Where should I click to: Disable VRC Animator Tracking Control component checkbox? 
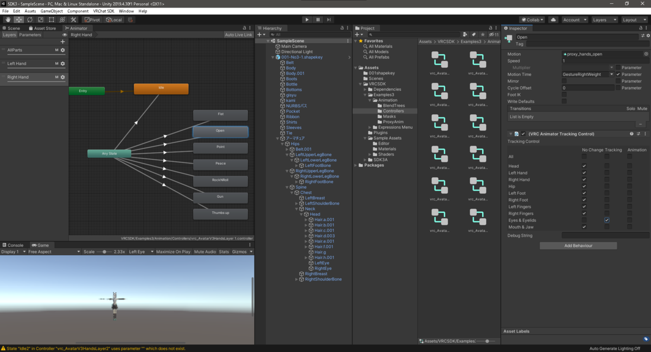click(x=524, y=134)
